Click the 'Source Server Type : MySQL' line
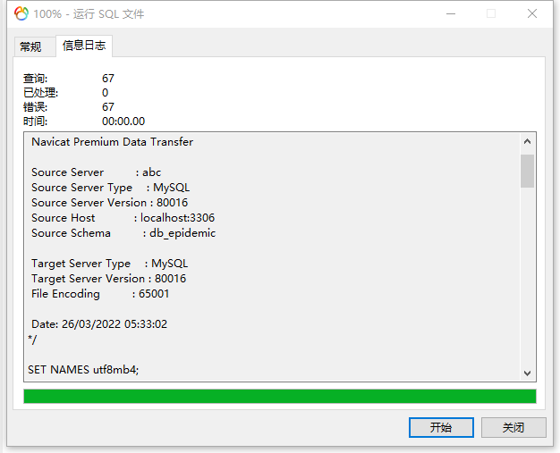This screenshot has height=453, width=560. click(110, 188)
